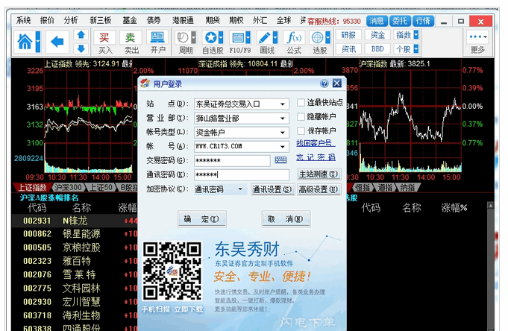
Task: Open 通讯设置 settings button
Action: click(x=272, y=189)
